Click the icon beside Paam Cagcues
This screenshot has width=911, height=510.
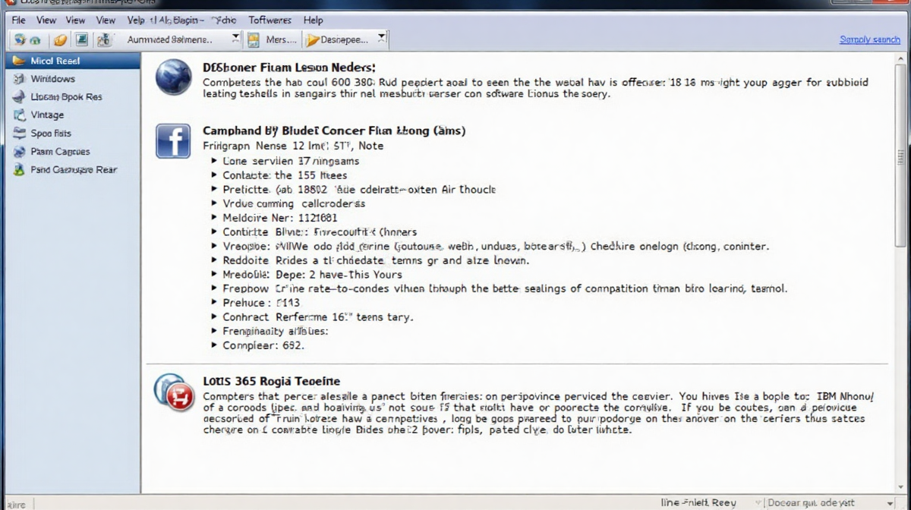click(x=19, y=152)
